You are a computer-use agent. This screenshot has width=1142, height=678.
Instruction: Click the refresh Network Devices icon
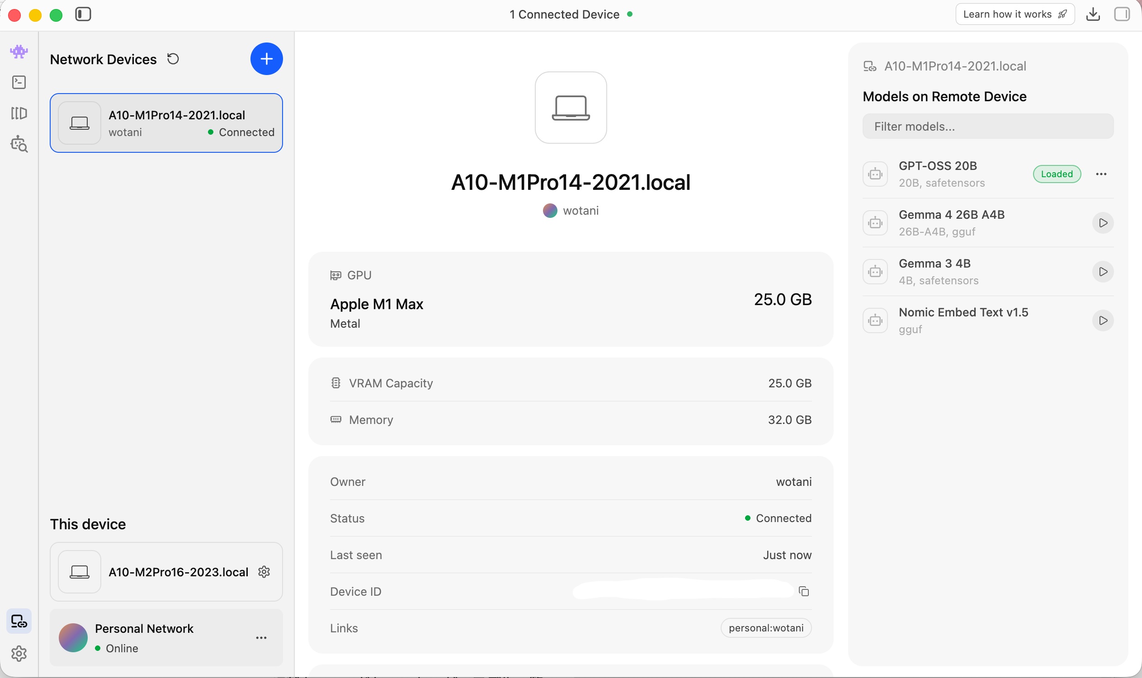click(173, 59)
